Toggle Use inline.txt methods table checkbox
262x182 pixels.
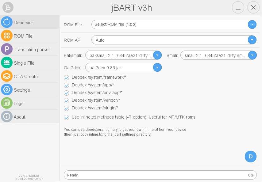click(66, 117)
